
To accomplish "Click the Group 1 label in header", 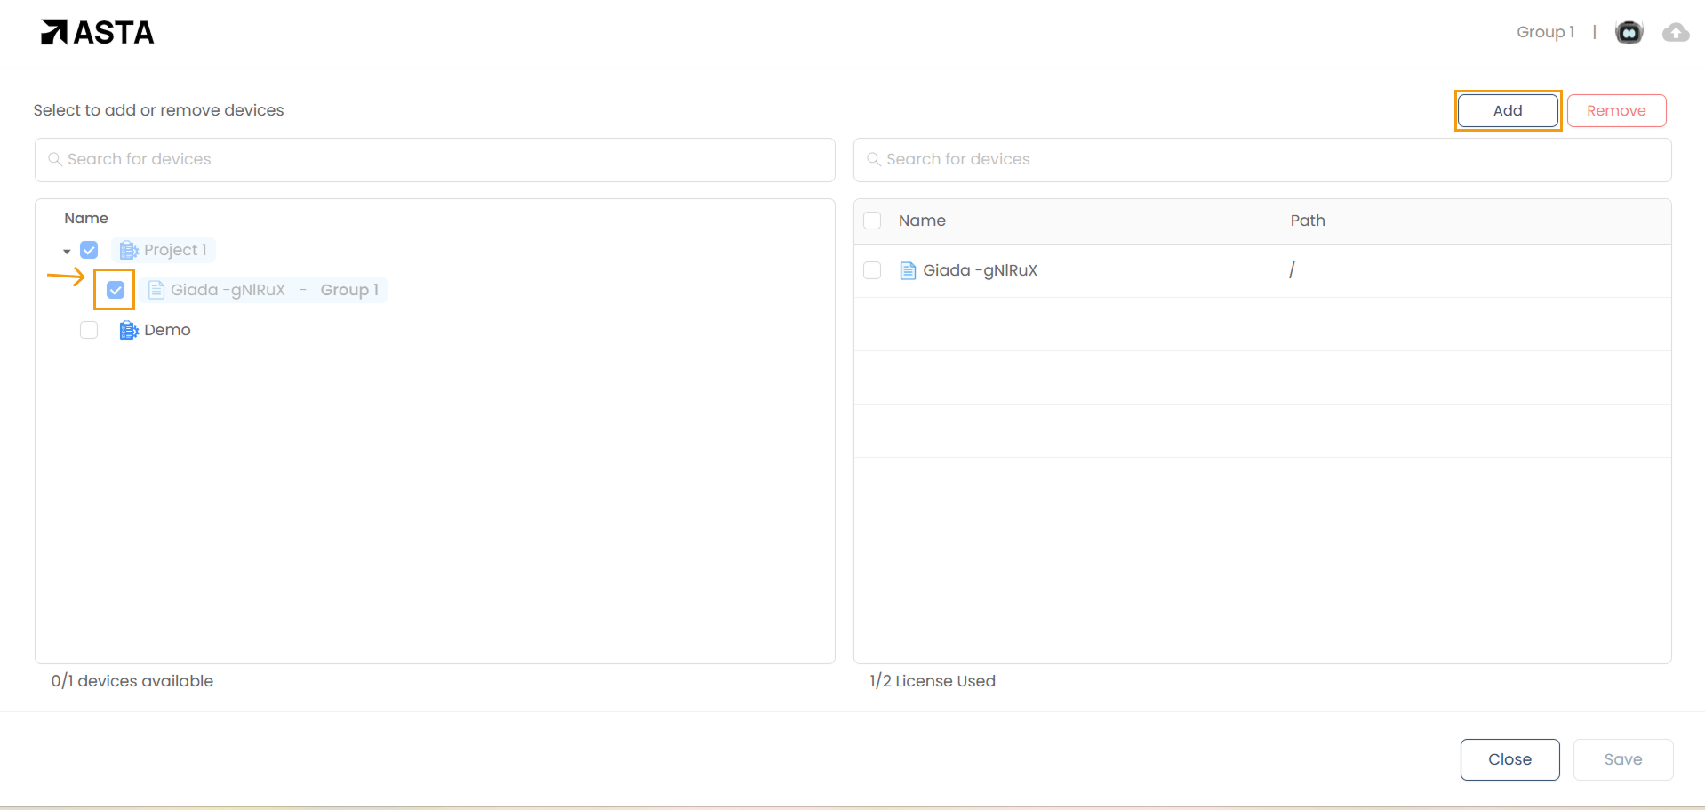I will [1545, 32].
